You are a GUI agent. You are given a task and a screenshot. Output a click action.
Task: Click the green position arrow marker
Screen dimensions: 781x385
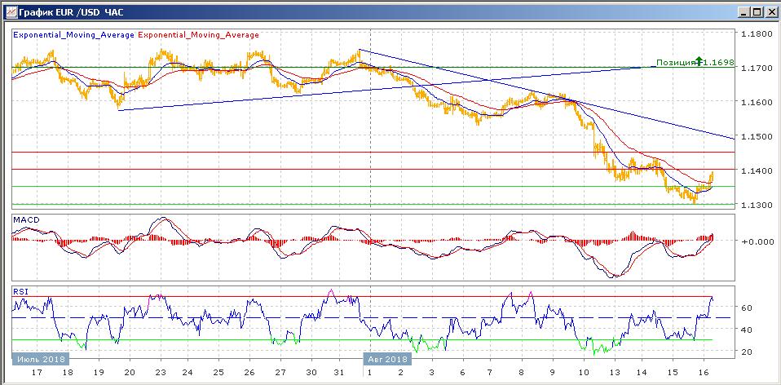(x=699, y=61)
